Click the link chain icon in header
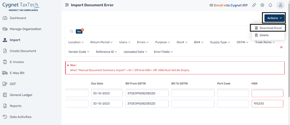The image size is (290, 125). [254, 5]
